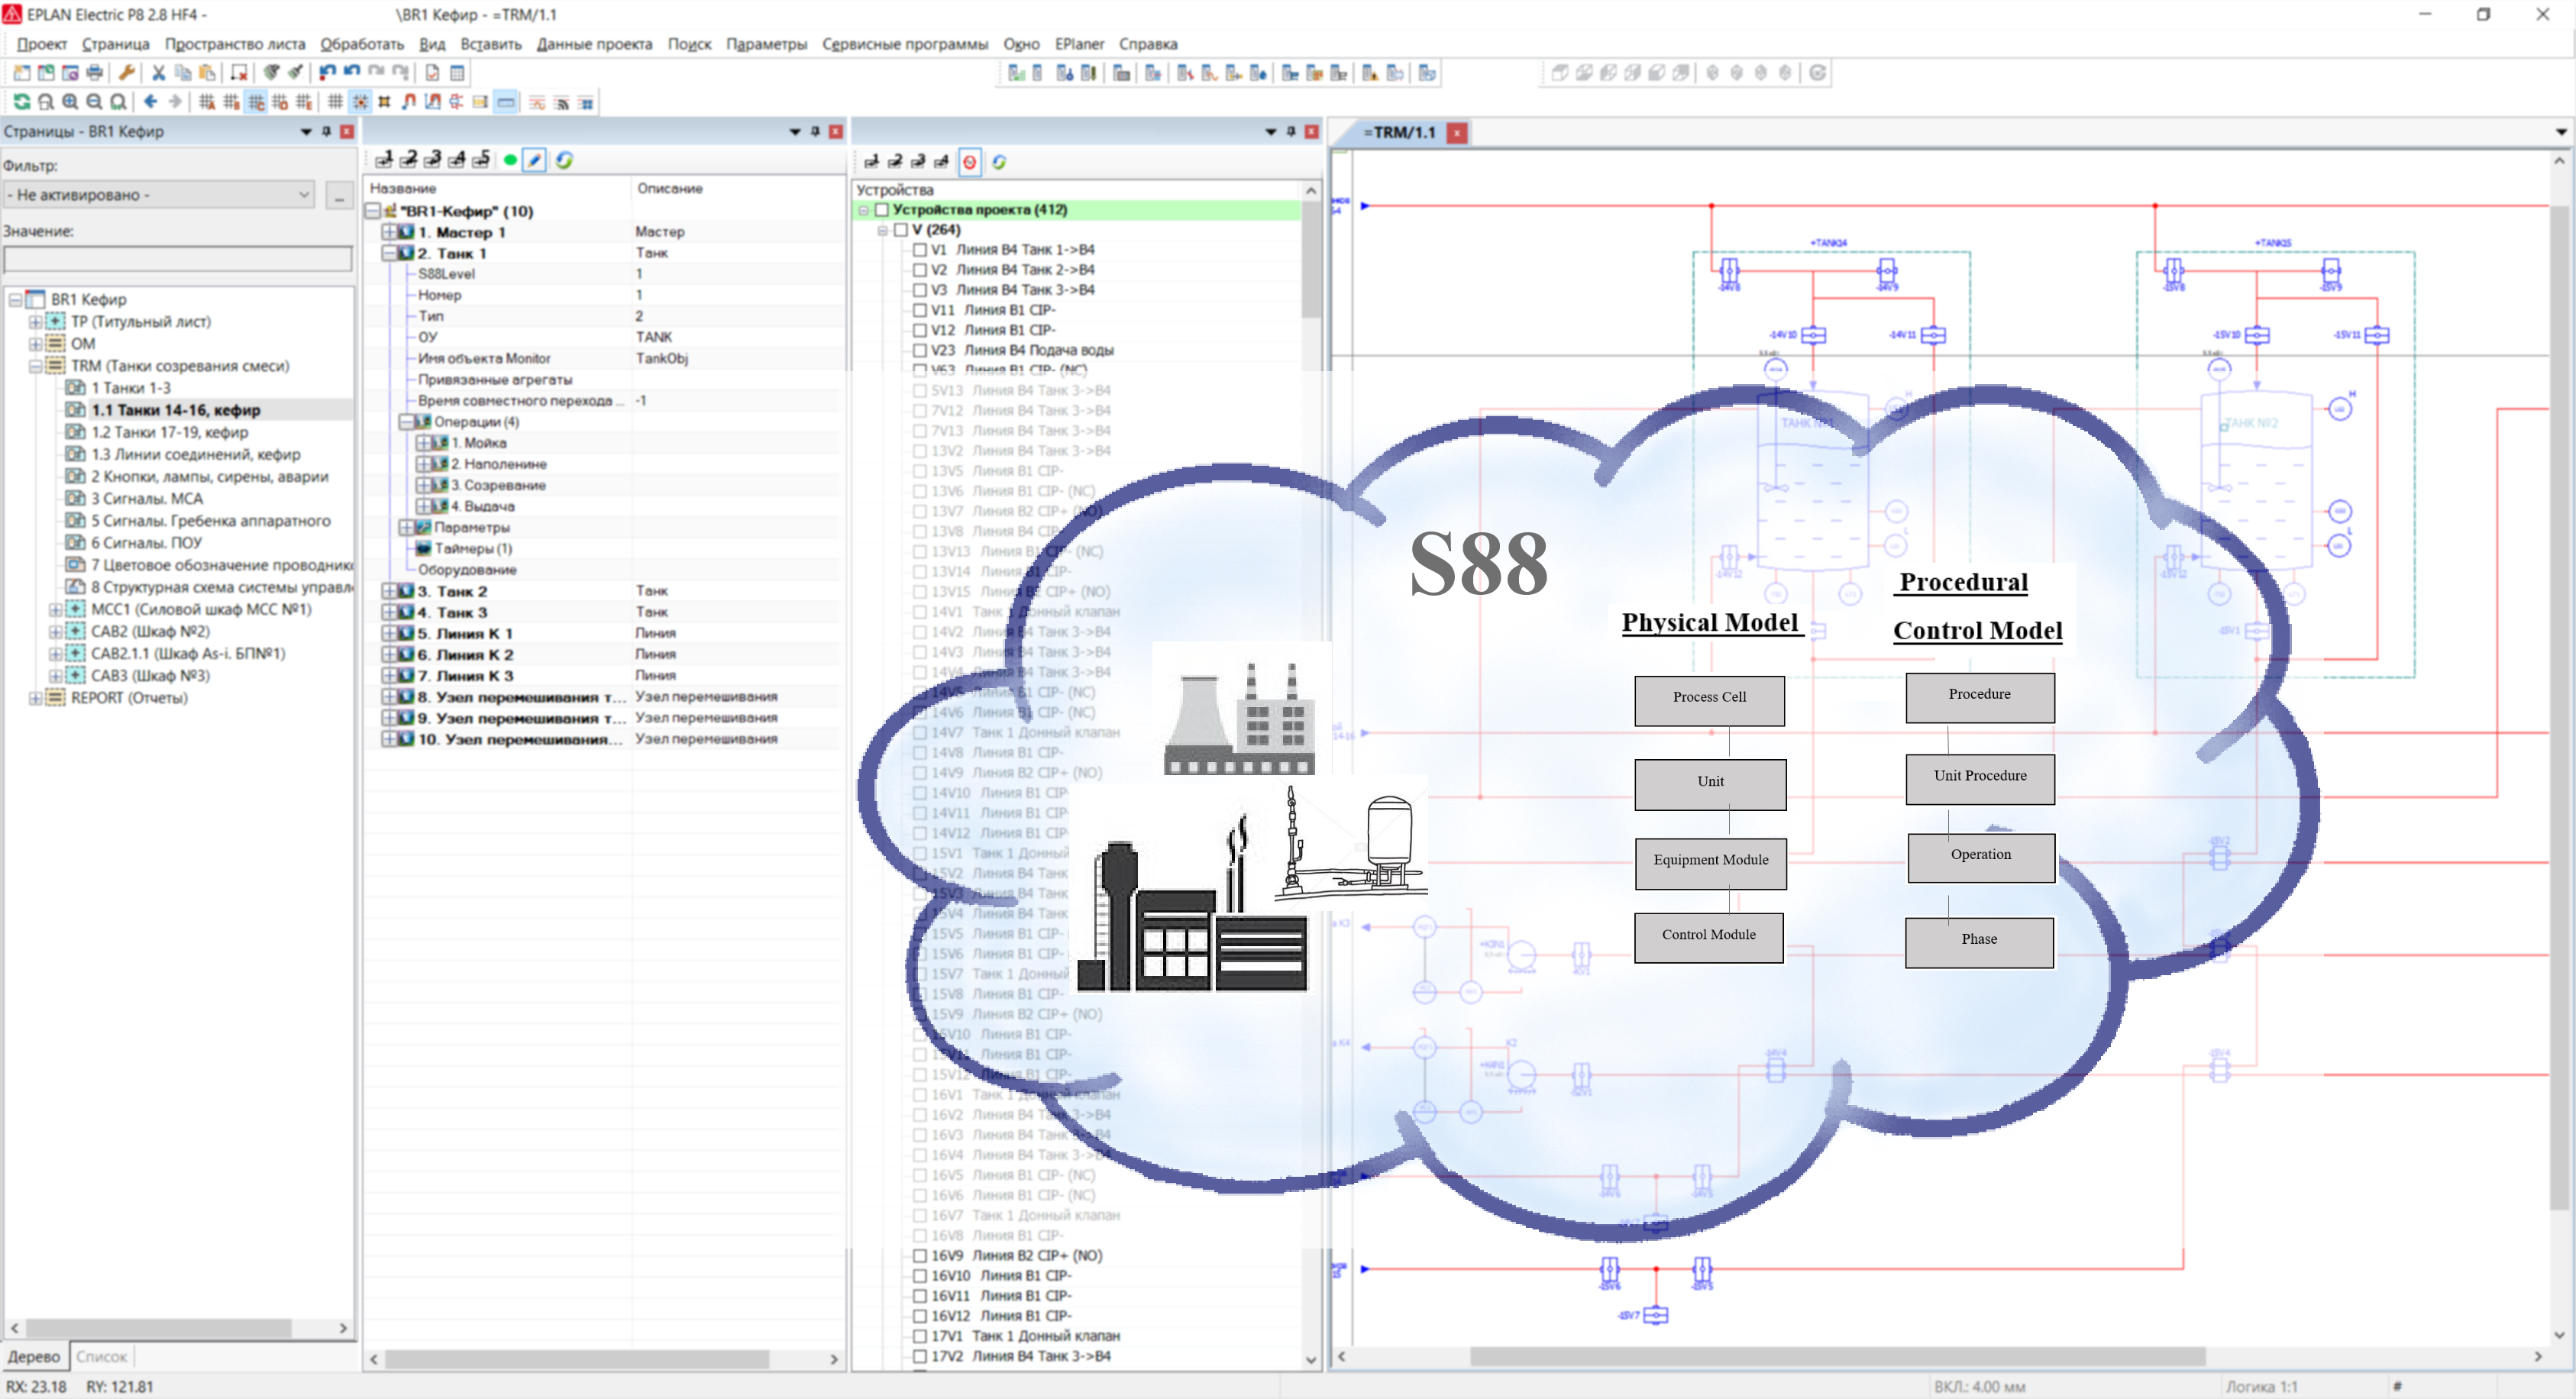Screen dimensions: 2576x1399
Task: Expand the MCC1 (Силовой шкаф) tree node
Action: (56, 609)
